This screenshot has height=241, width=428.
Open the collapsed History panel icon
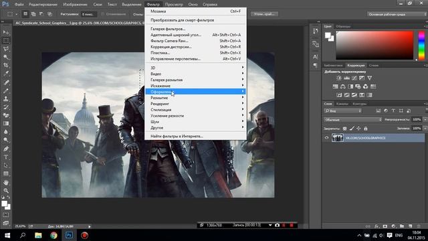coord(315,31)
